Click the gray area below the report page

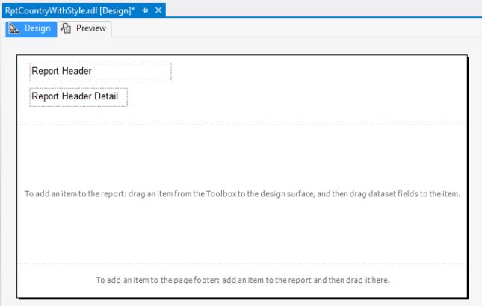click(x=242, y=302)
